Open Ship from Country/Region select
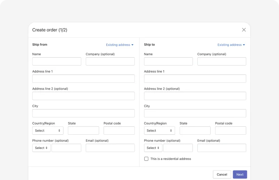This screenshot has width=279, height=180. click(48, 130)
